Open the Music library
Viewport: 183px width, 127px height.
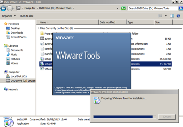(14, 54)
